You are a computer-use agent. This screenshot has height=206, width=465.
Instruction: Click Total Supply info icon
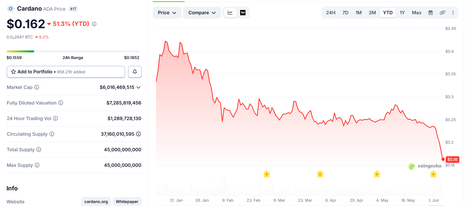click(39, 150)
